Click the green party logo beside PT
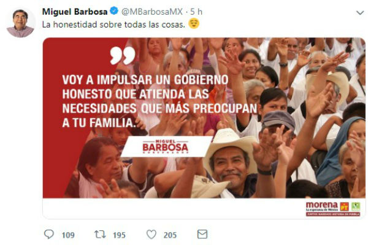 click(356, 207)
